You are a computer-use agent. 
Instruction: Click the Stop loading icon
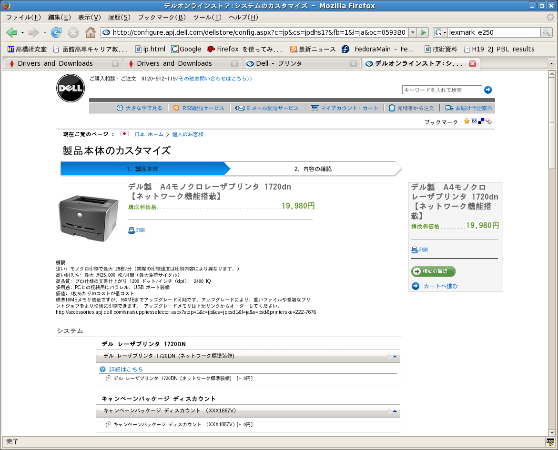(73, 32)
